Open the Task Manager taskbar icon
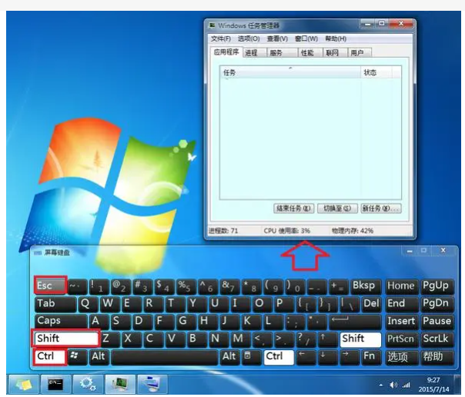 point(120,384)
